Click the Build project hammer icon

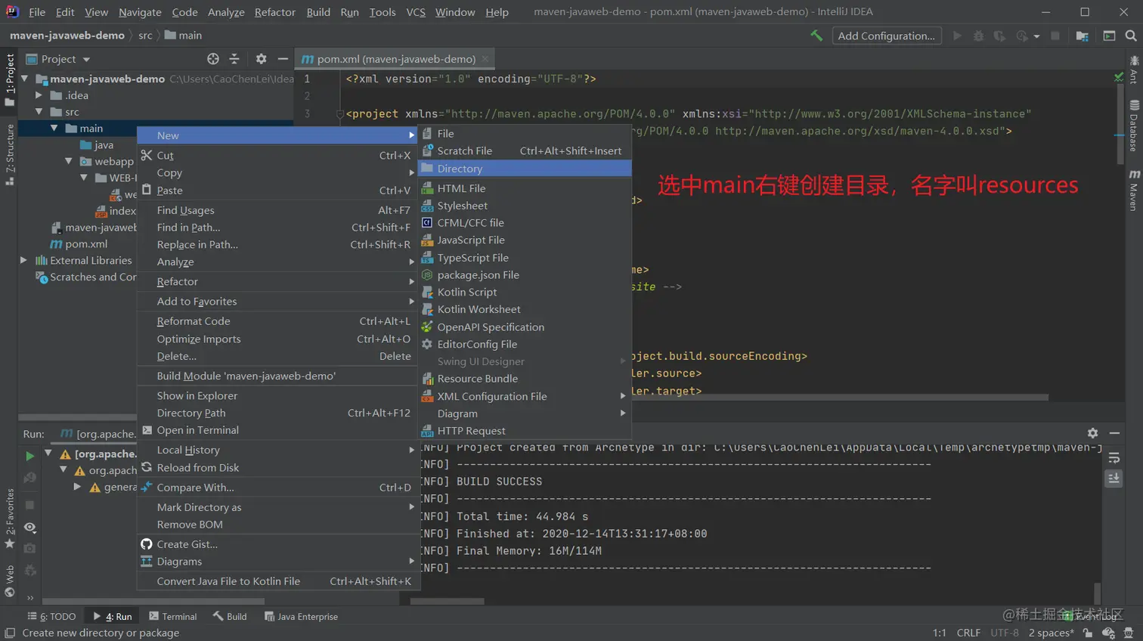tap(816, 36)
